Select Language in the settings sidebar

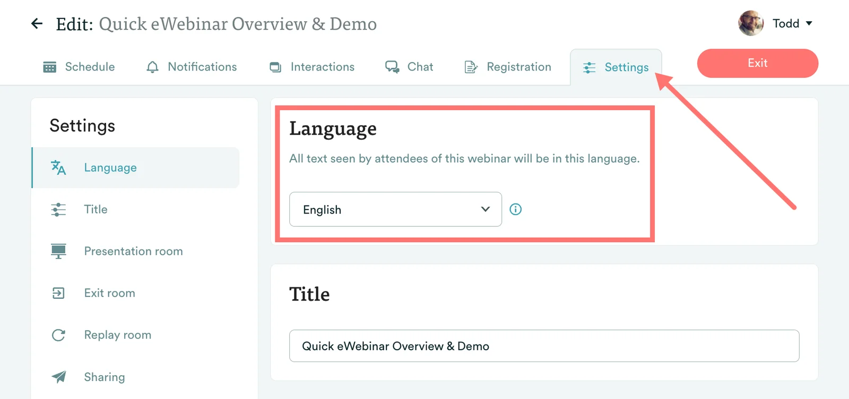coord(136,167)
